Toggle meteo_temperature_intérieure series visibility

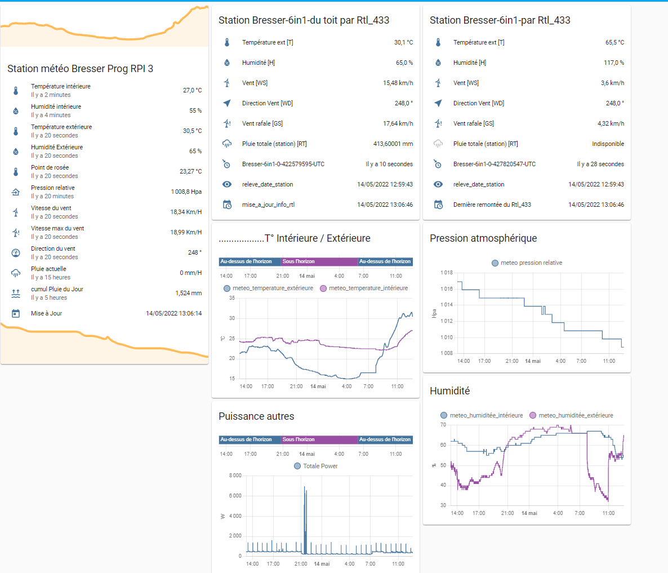[x=364, y=288]
